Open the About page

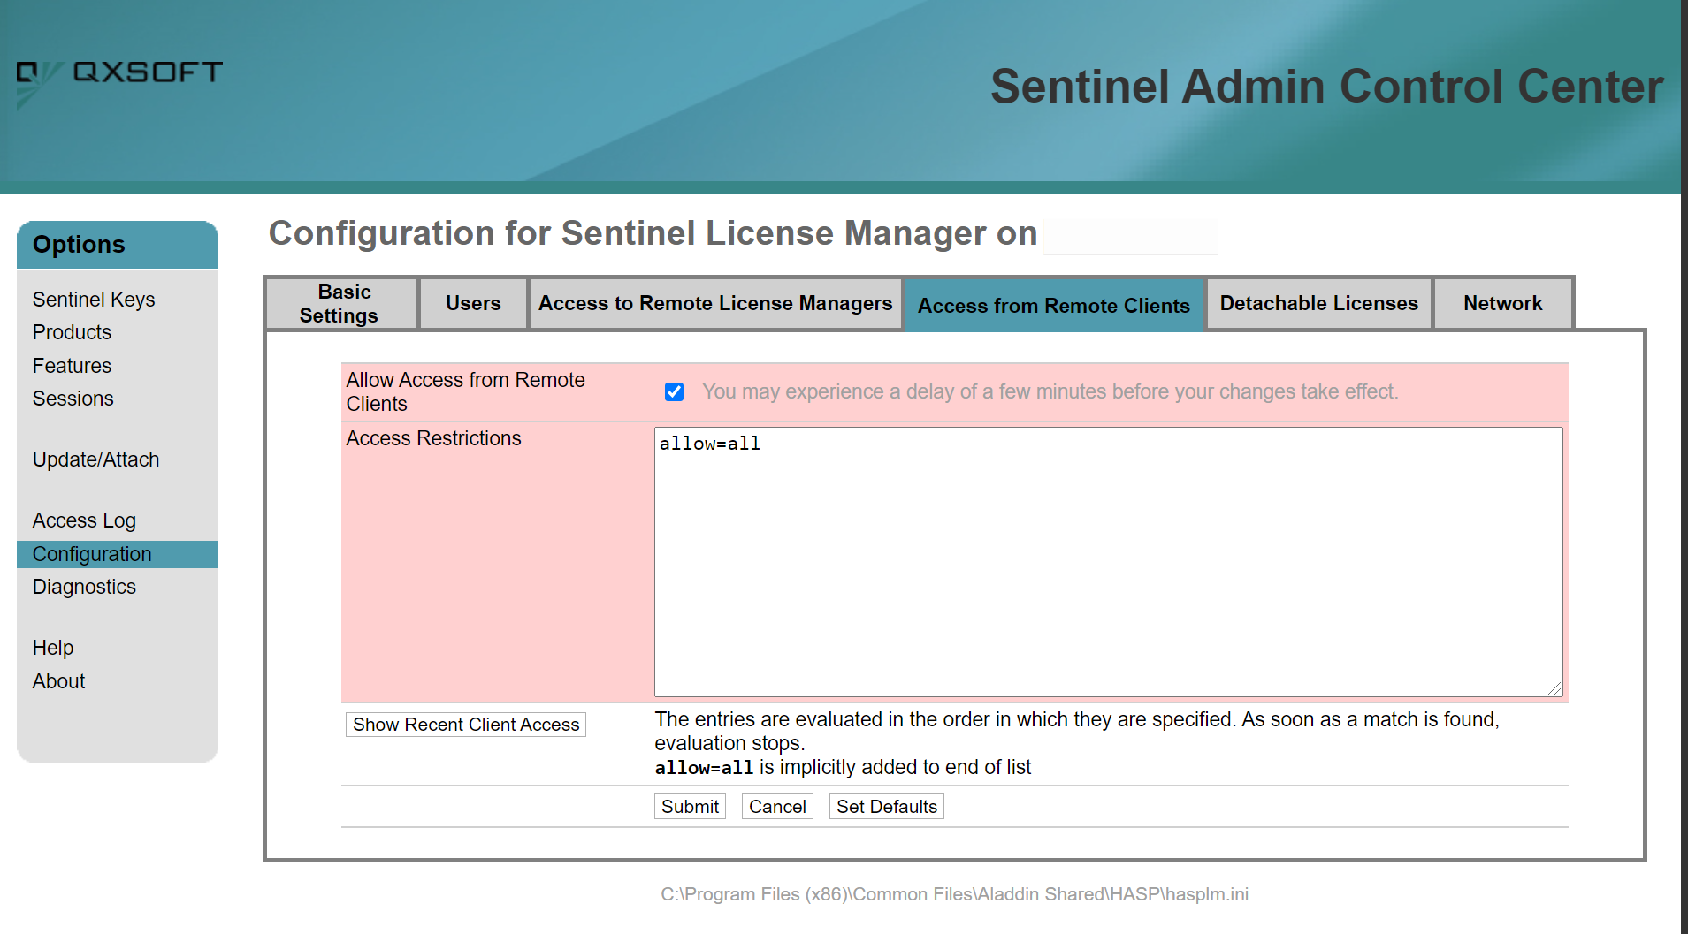tap(58, 681)
